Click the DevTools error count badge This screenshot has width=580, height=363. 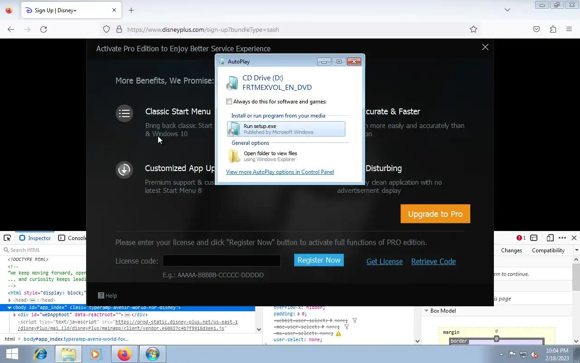[521, 238]
